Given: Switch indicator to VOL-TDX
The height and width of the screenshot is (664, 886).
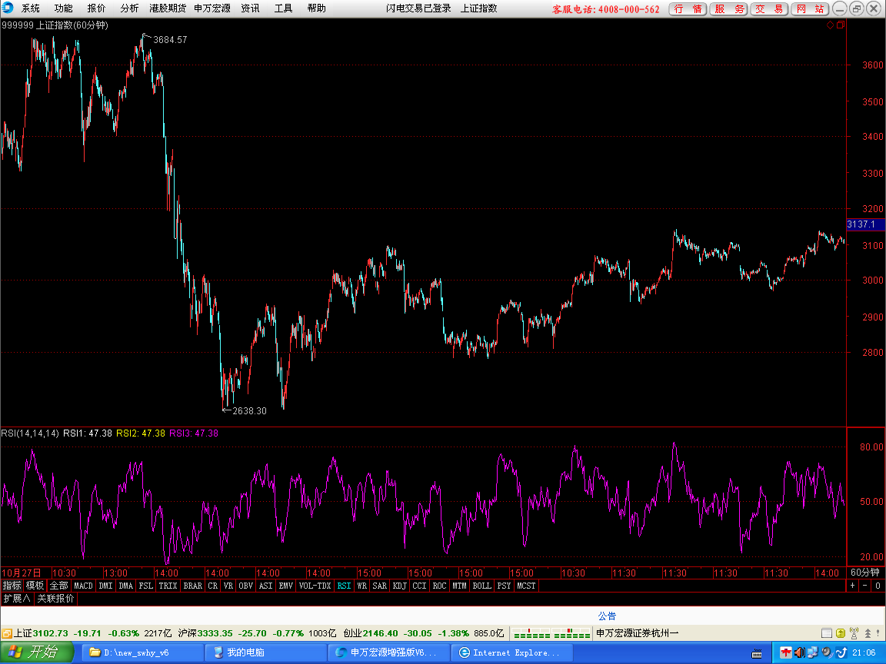Looking at the screenshot, I should [x=315, y=586].
